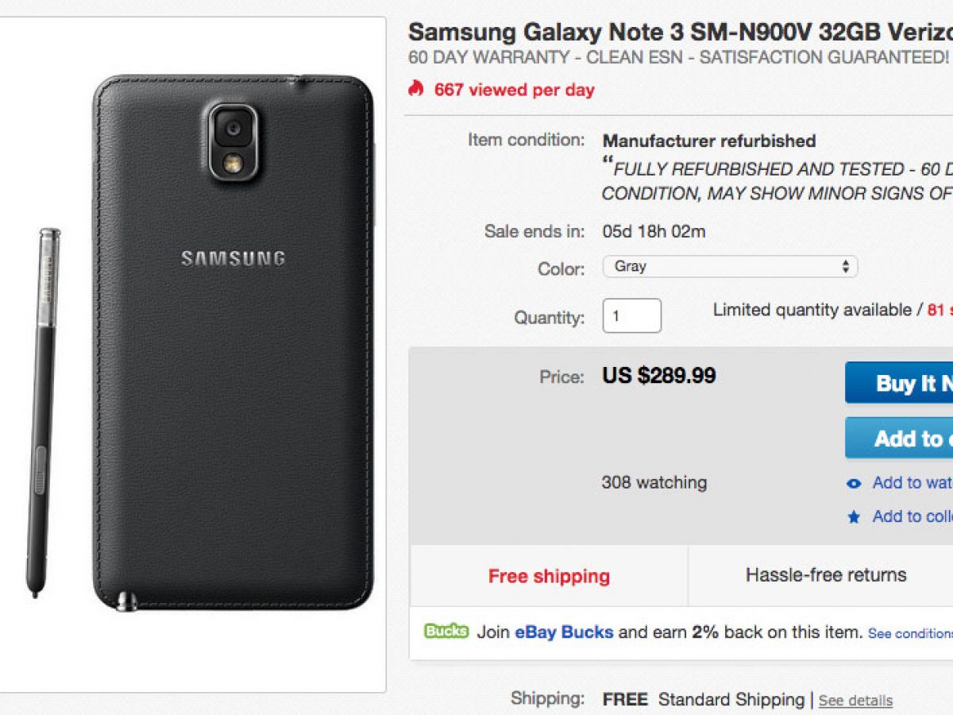Add the item to watch list link

(x=911, y=483)
